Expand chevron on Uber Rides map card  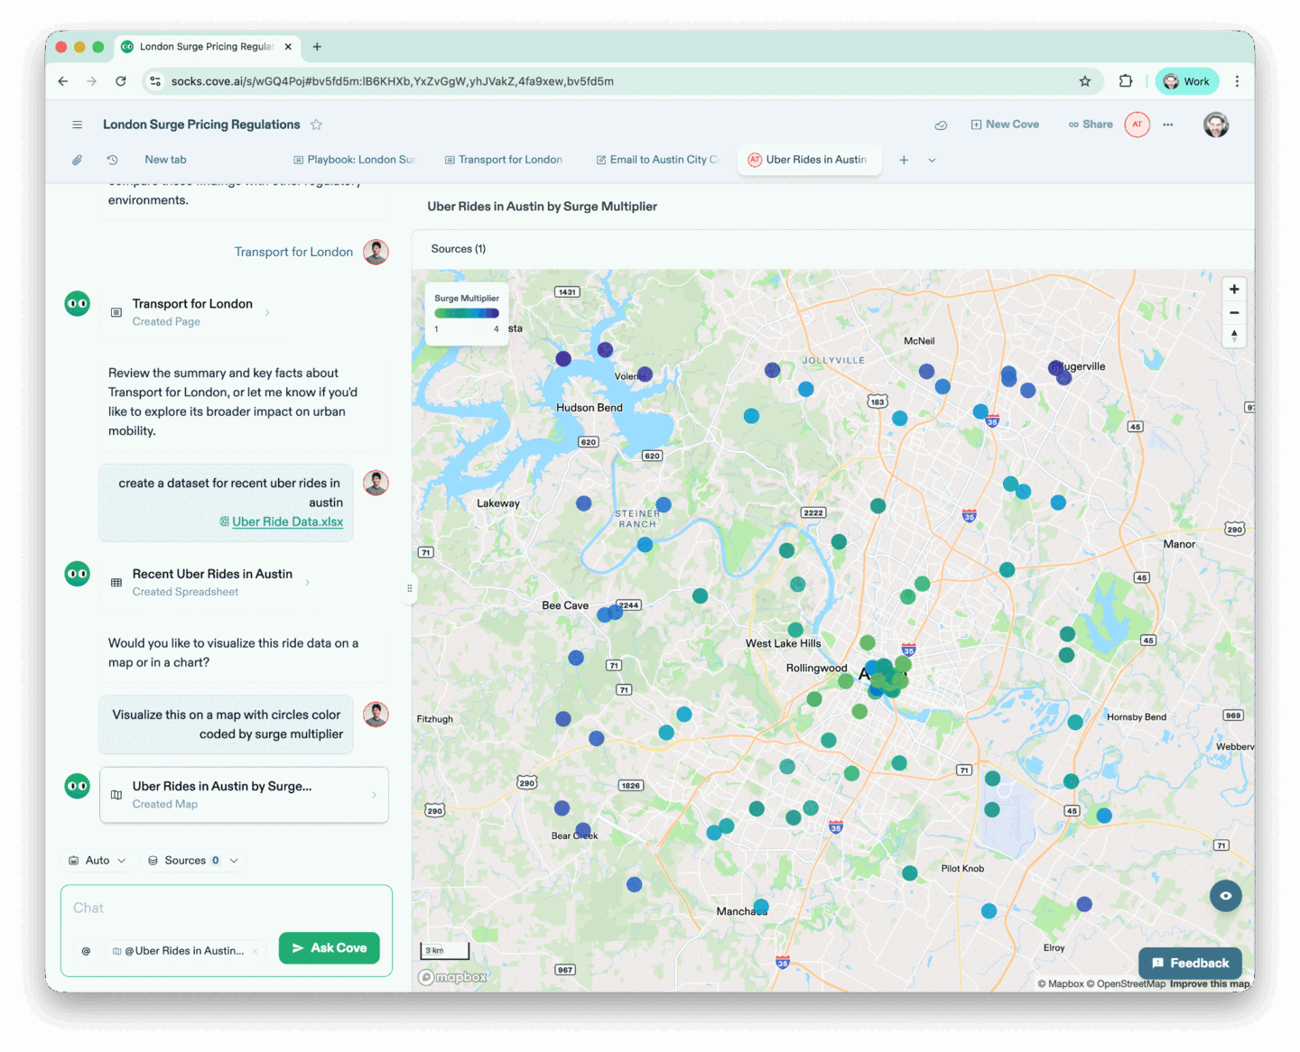pos(374,795)
